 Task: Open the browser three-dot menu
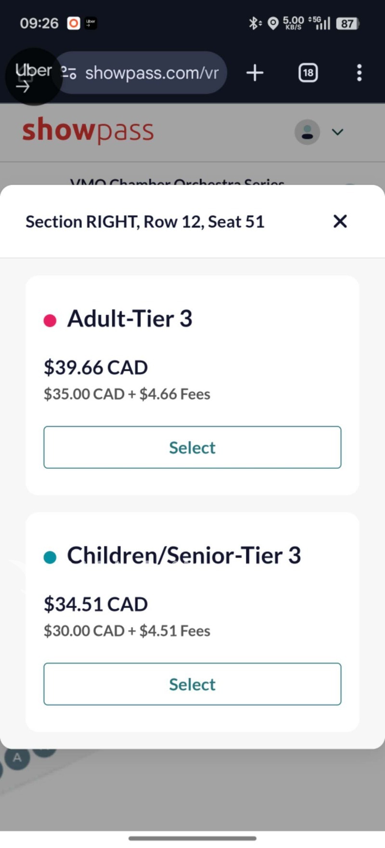[359, 73]
